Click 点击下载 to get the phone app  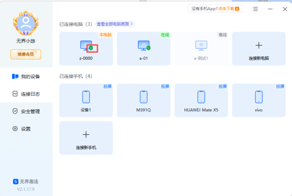click(x=226, y=9)
